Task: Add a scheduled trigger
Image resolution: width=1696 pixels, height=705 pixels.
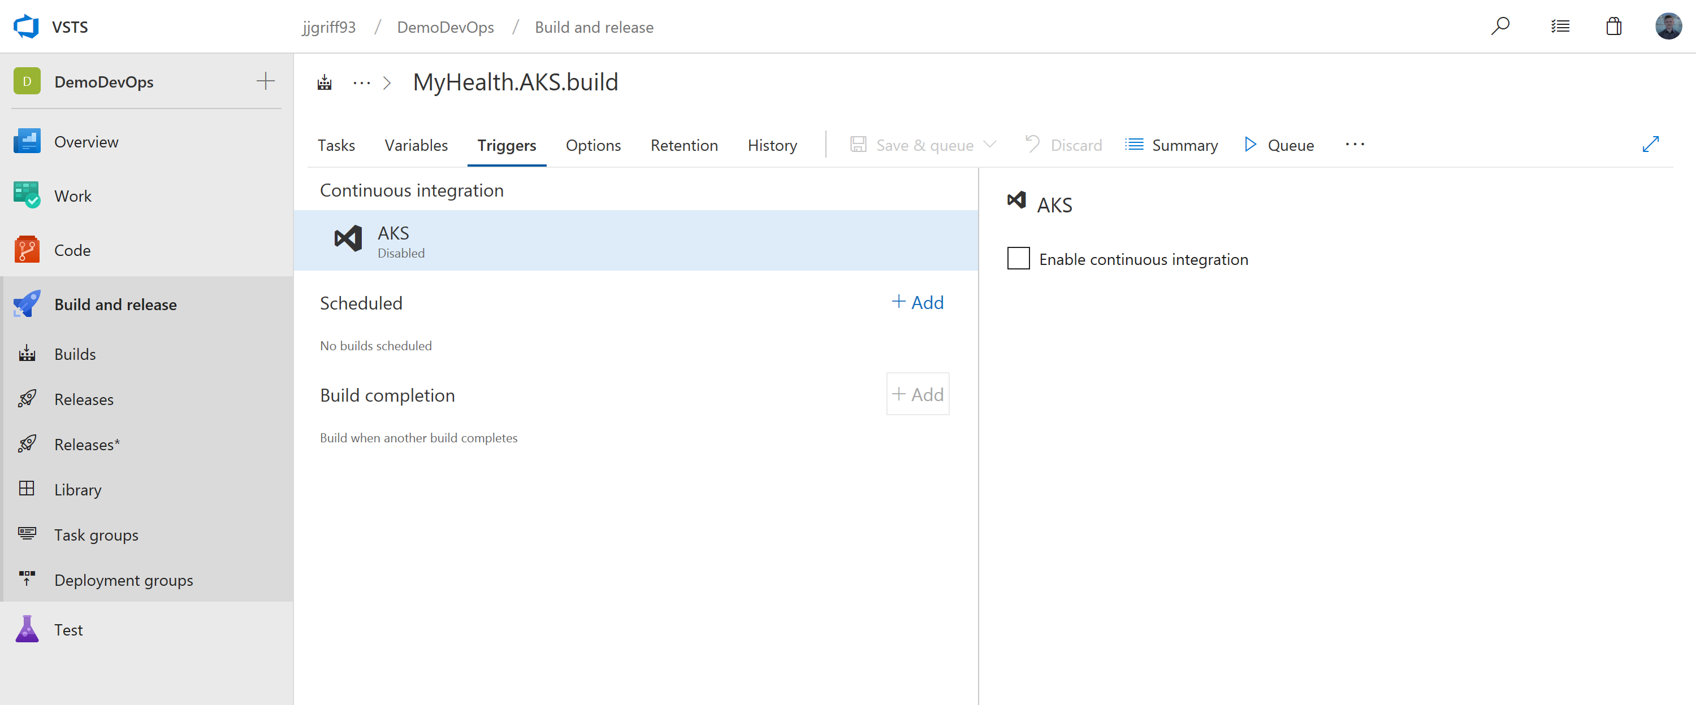Action: [x=917, y=302]
